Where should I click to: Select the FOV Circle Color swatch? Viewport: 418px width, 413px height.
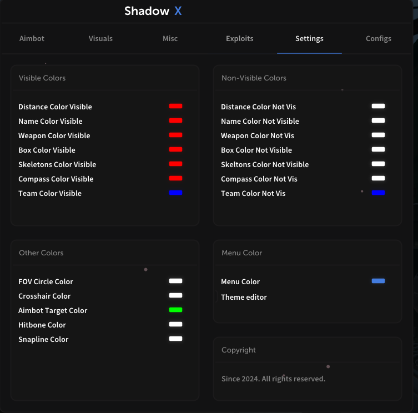(175, 281)
